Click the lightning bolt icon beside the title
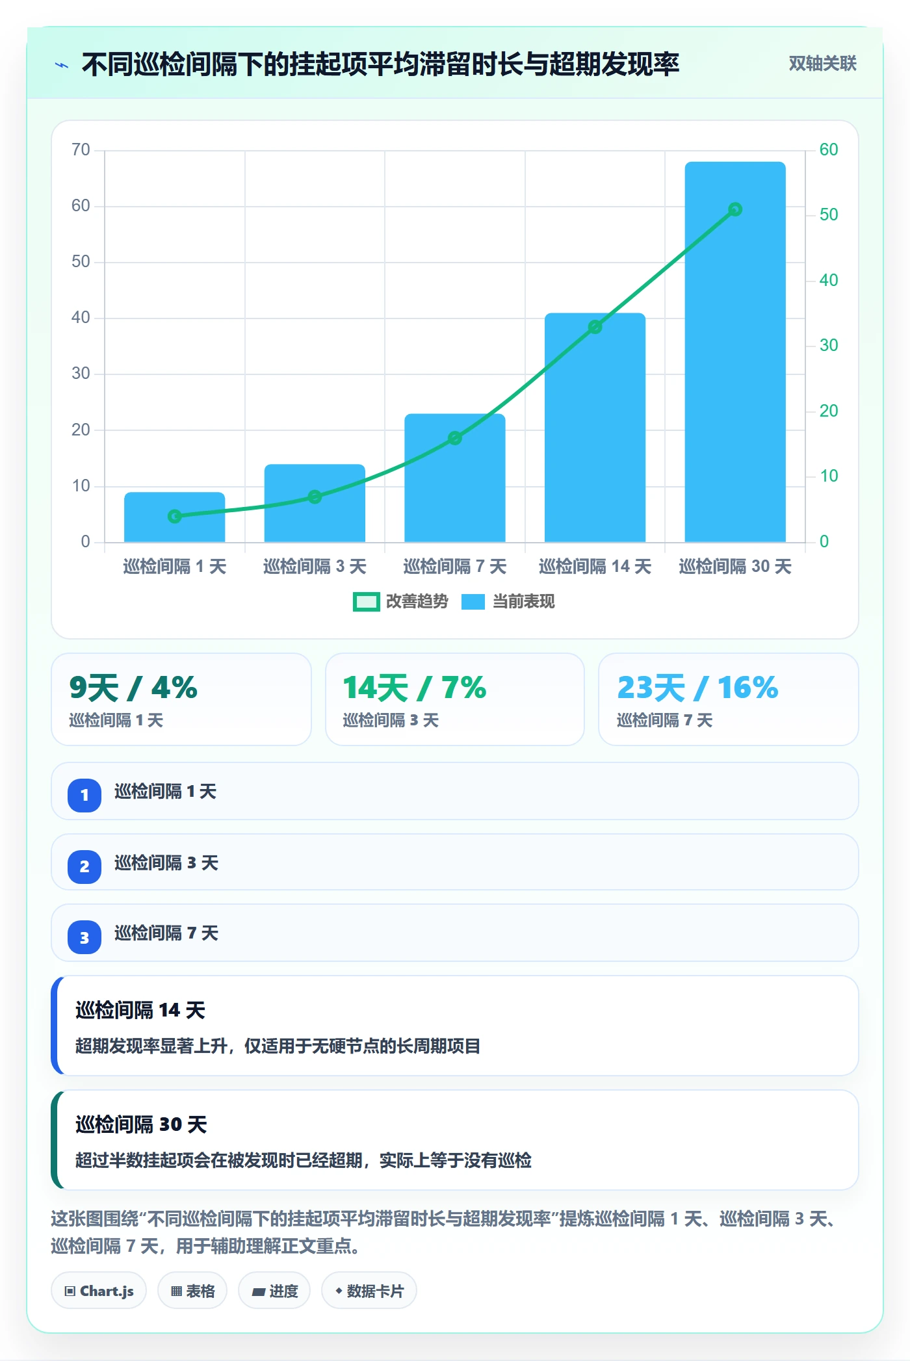Screen dimensions: 910x1361 pos(62,65)
